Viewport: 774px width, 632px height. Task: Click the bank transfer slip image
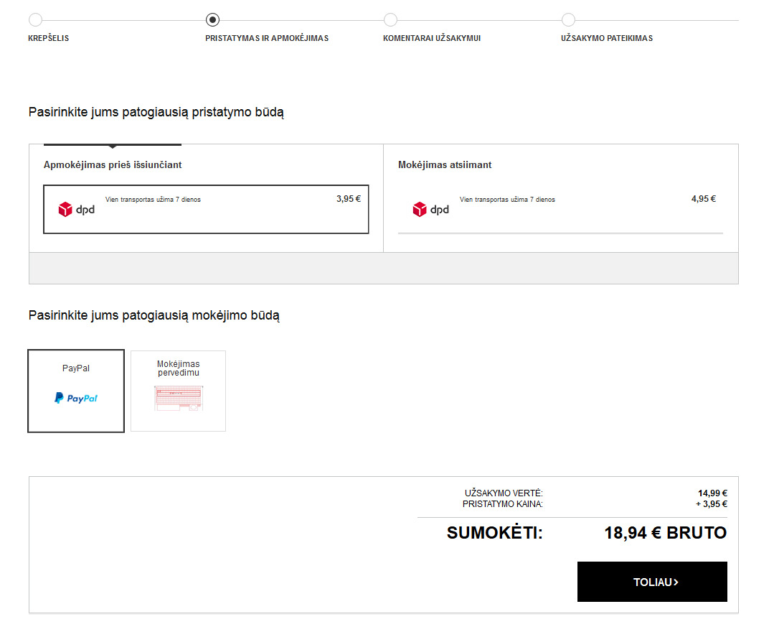(x=178, y=398)
